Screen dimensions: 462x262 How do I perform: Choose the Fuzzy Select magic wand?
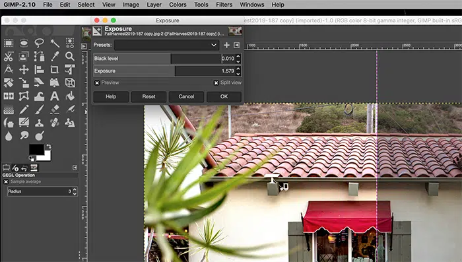coord(55,43)
